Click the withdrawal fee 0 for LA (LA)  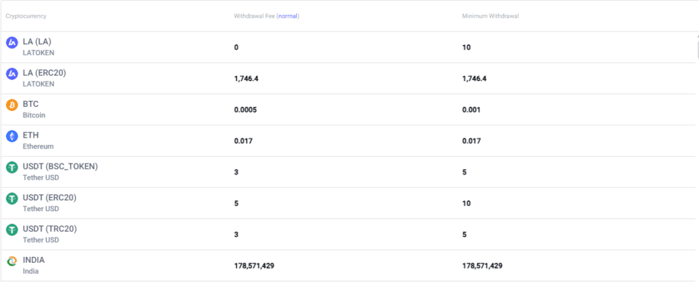236,48
